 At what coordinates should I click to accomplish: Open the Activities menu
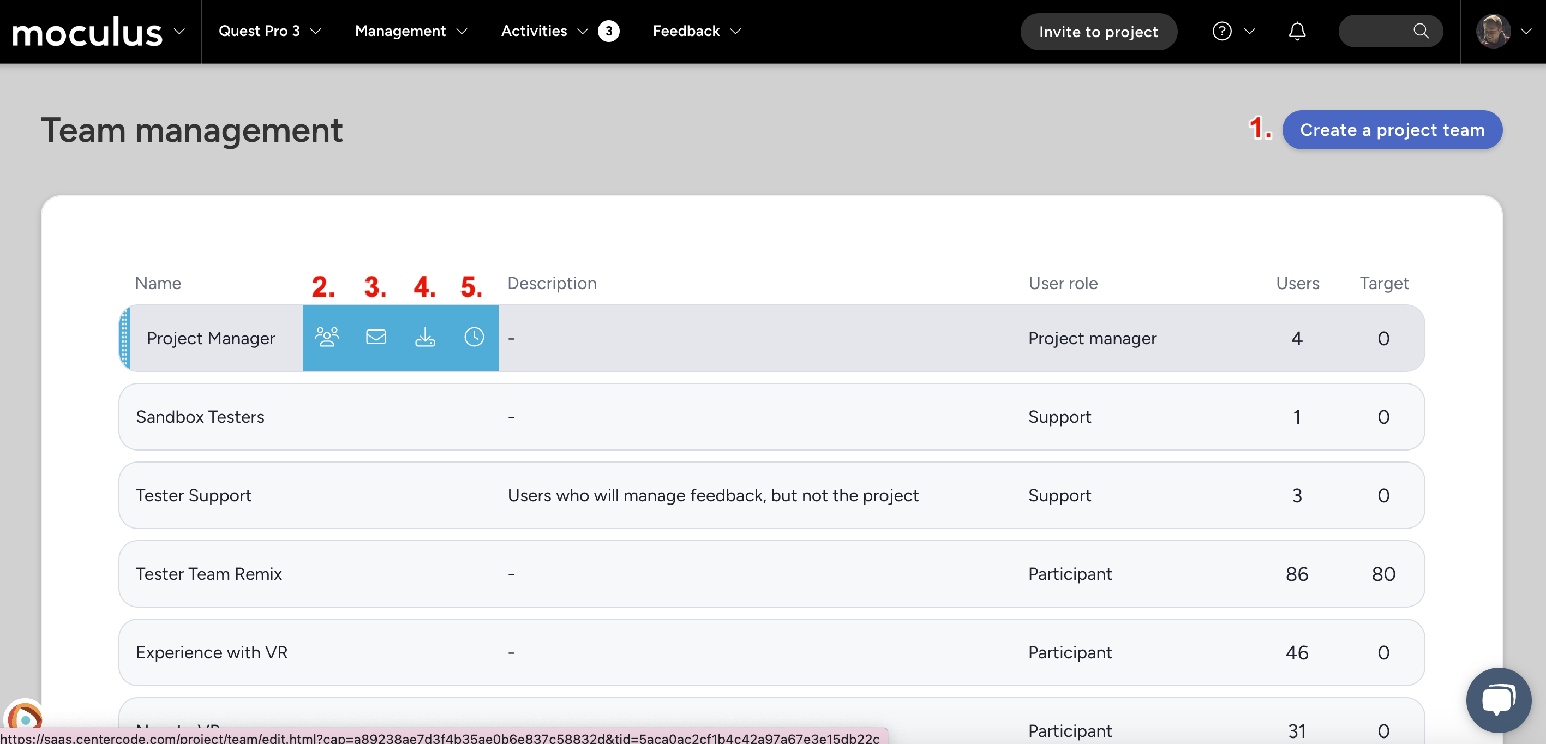[x=534, y=31]
